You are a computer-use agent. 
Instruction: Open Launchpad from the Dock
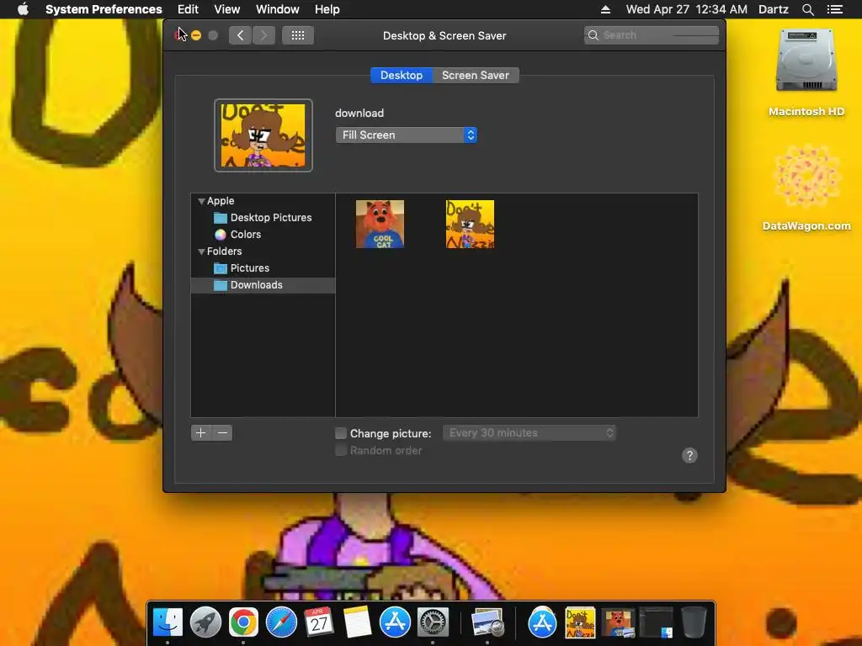205,622
